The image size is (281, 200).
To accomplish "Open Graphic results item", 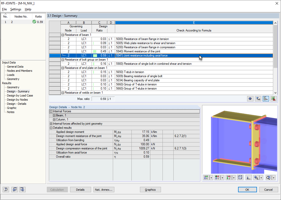I will pyautogui.click(x=12, y=108).
